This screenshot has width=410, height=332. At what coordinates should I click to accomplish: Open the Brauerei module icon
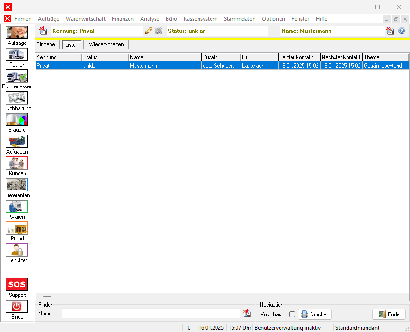17,120
